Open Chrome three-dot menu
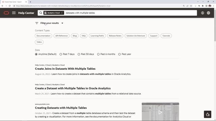Image resolution: width=216 pixels, height=121 pixels. pyautogui.click(x=214, y=6)
